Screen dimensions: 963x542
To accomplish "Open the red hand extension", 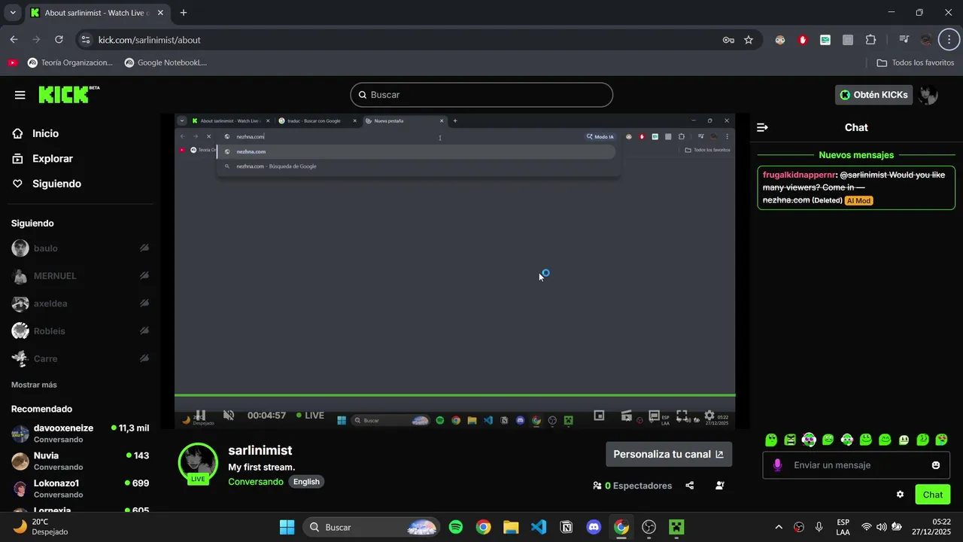I will 803,40.
